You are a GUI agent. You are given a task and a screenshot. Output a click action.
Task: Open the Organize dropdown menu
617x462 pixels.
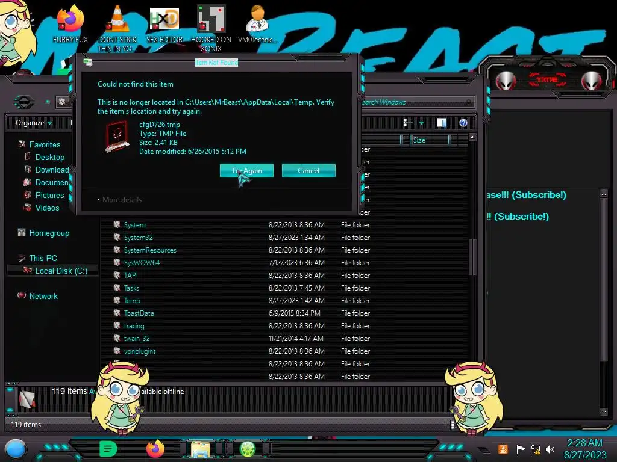tap(34, 123)
